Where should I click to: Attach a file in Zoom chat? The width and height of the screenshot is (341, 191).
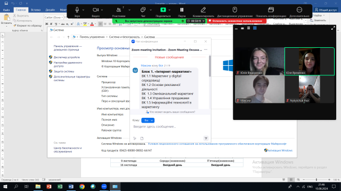[x=142, y=138]
